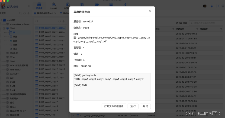This screenshot has height=118, width=225.
Task: Click the search icon above the table list
Action: [37, 21]
